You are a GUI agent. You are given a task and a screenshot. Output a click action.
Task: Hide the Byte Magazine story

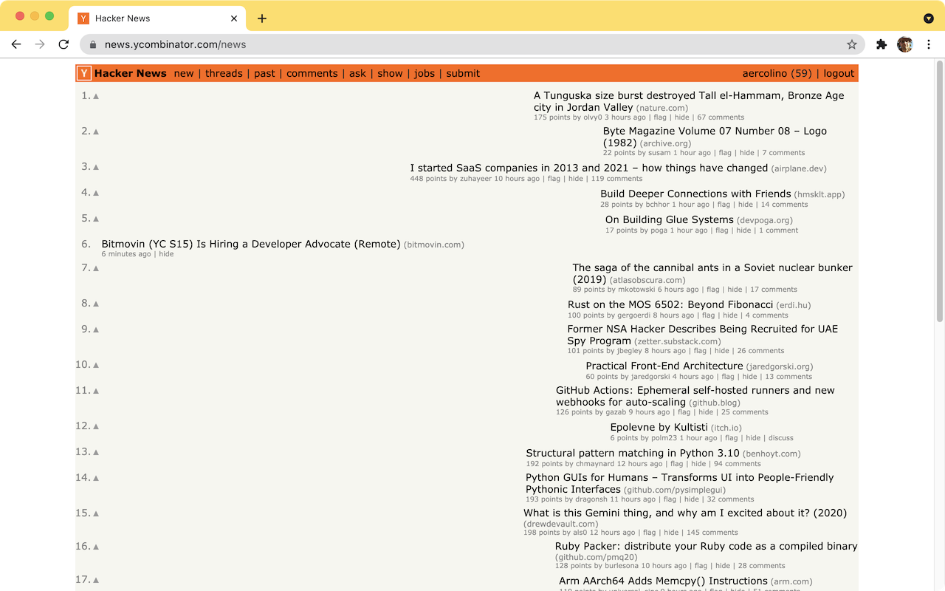pyautogui.click(x=747, y=153)
